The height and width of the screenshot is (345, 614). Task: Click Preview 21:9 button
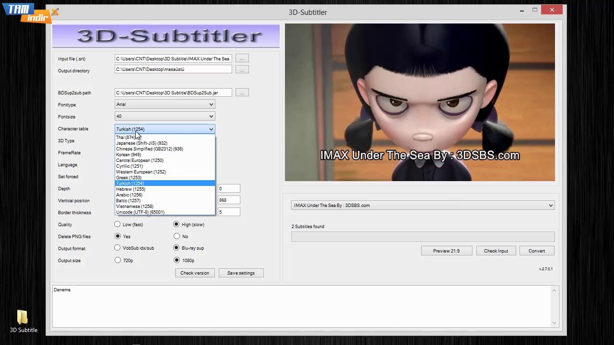[446, 251]
